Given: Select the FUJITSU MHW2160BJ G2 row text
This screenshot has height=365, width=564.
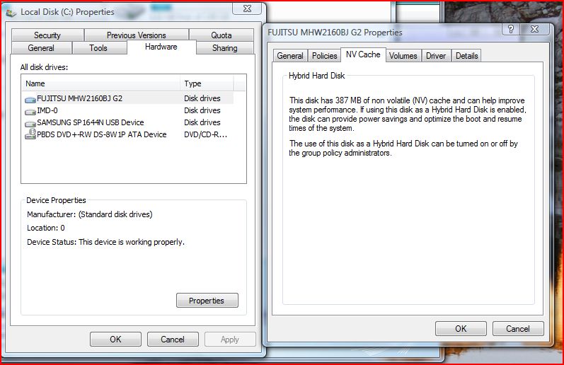Looking at the screenshot, I should tap(79, 98).
